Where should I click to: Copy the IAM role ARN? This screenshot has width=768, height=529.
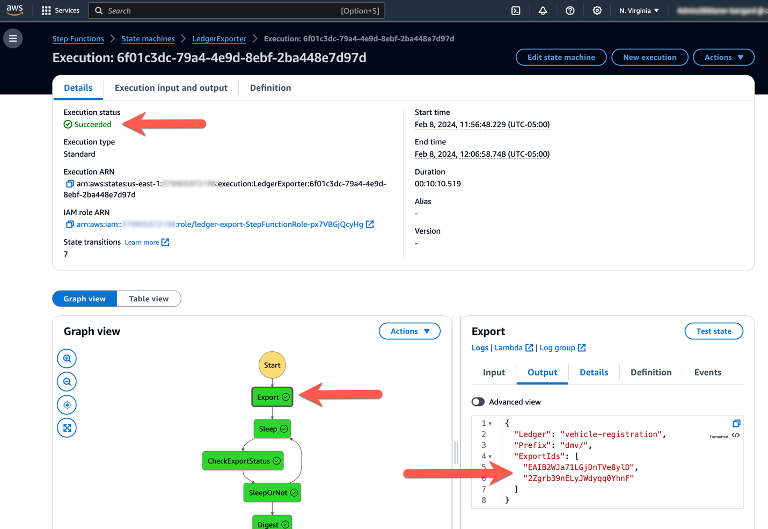70,224
